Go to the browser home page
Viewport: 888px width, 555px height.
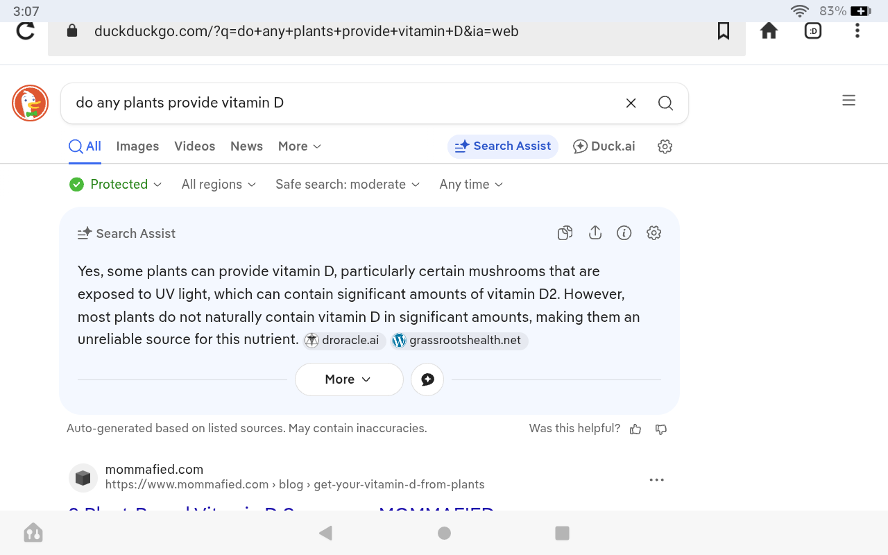coord(769,31)
